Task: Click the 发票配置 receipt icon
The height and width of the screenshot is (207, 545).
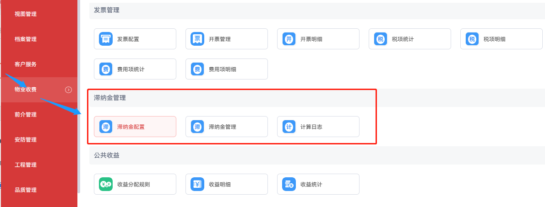Action: (106, 39)
